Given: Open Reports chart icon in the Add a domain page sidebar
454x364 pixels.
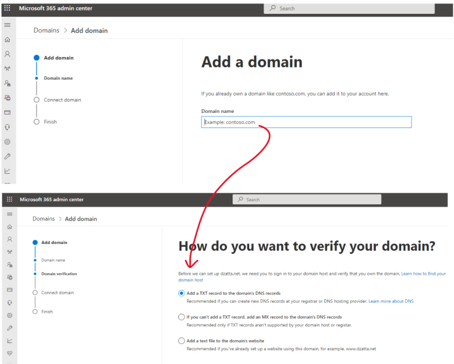Looking at the screenshot, I should tap(7, 171).
